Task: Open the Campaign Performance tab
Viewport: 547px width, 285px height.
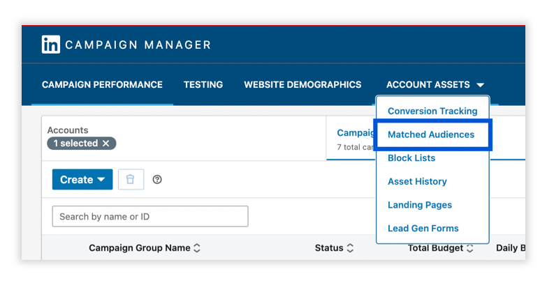Action: [x=102, y=84]
